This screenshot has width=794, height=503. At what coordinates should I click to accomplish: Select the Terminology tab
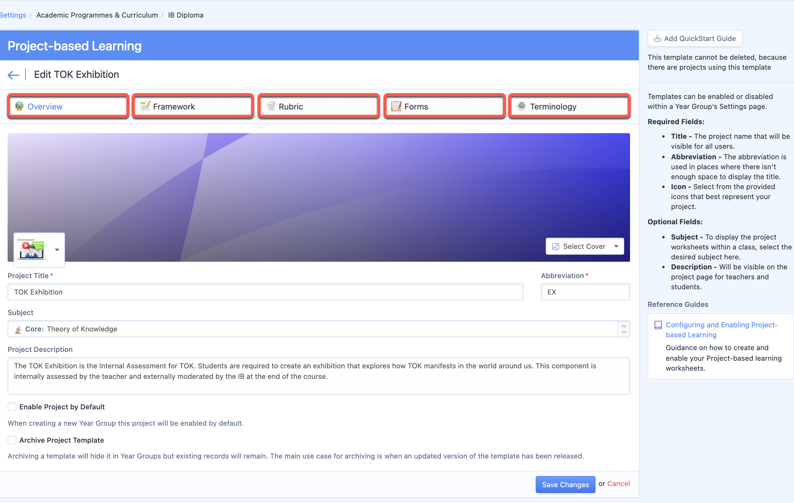pyautogui.click(x=569, y=106)
